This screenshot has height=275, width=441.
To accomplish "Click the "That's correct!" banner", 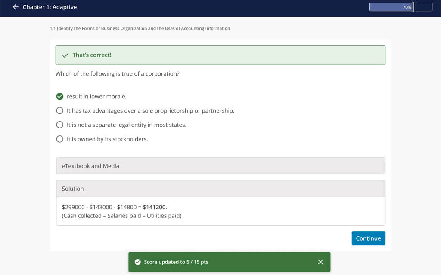I will (220, 55).
